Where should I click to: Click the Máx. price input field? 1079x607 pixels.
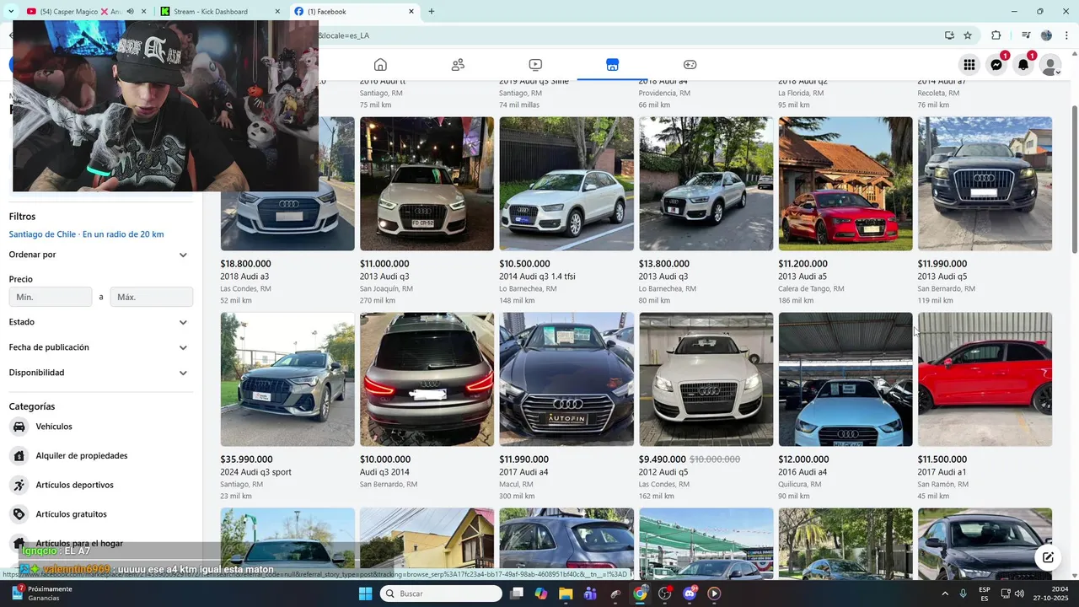click(x=152, y=297)
